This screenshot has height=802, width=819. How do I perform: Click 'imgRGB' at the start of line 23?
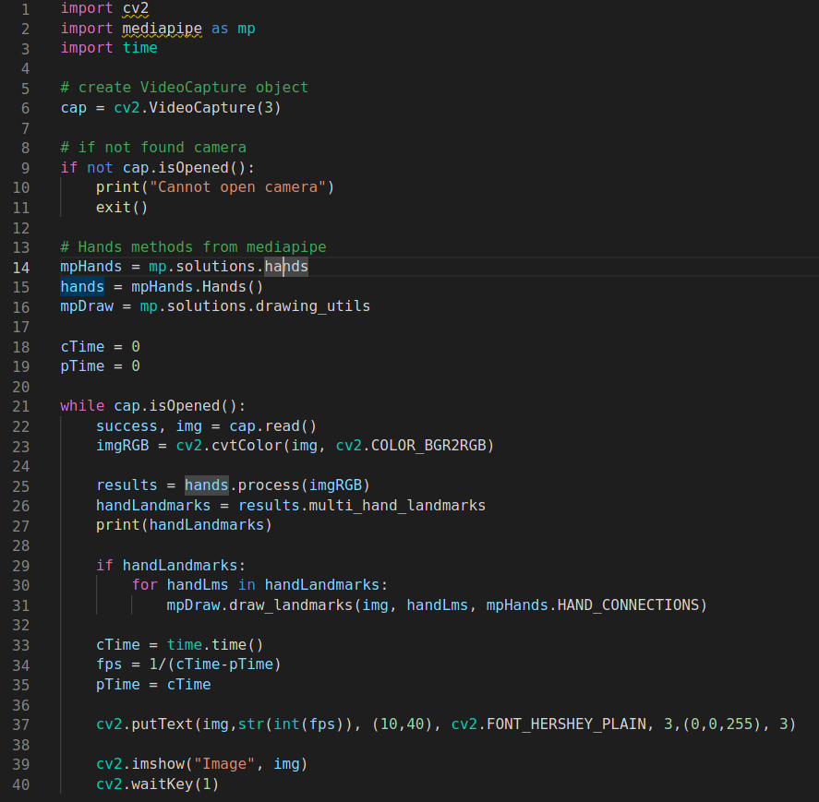(x=123, y=446)
